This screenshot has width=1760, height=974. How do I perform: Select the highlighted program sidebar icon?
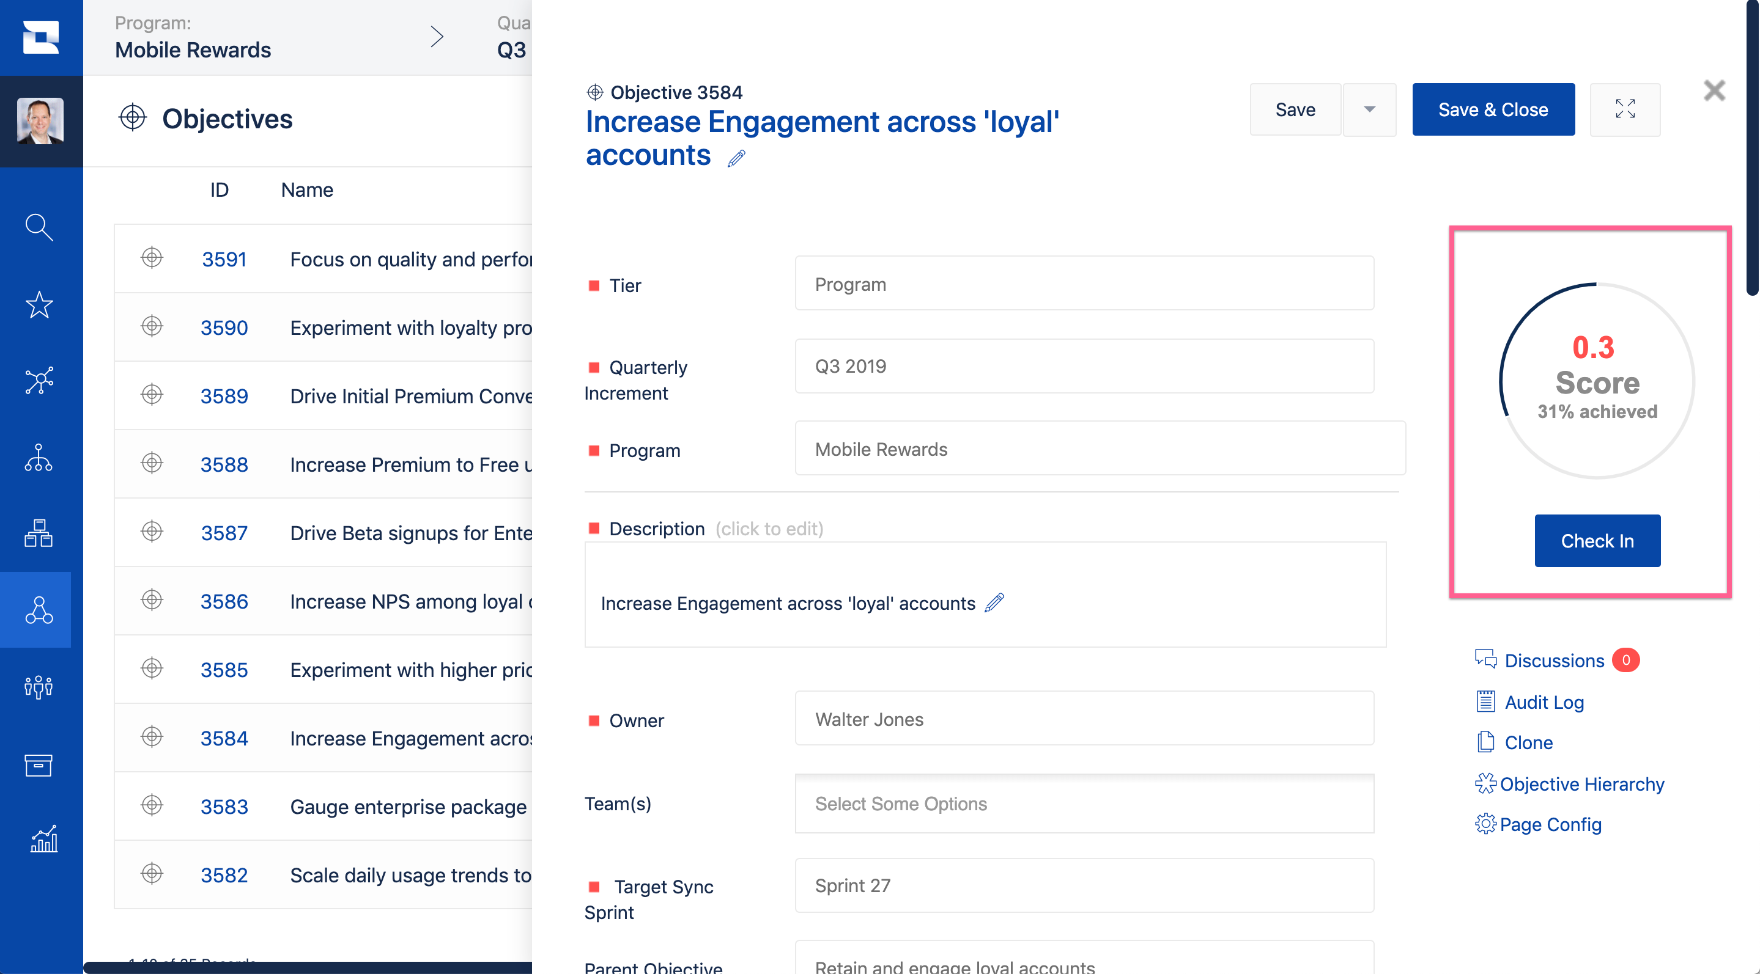39,610
